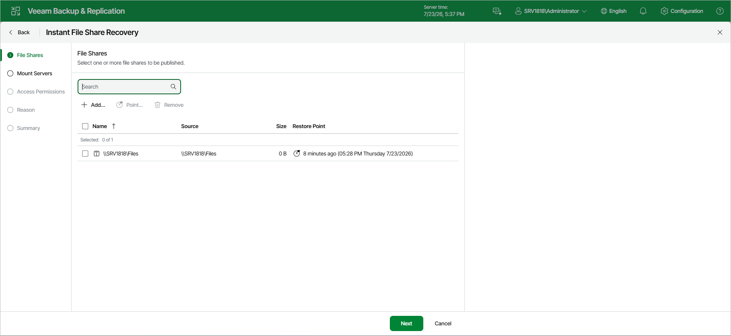Click the Point... button
Image resolution: width=731 pixels, height=336 pixels.
(130, 105)
